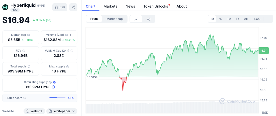The image size is (276, 116).
Task: Select the 7D time range
Action: [x=220, y=19]
